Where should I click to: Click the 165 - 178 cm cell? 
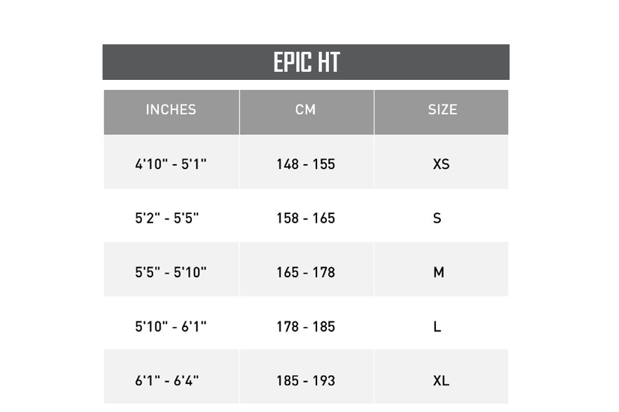[306, 269]
